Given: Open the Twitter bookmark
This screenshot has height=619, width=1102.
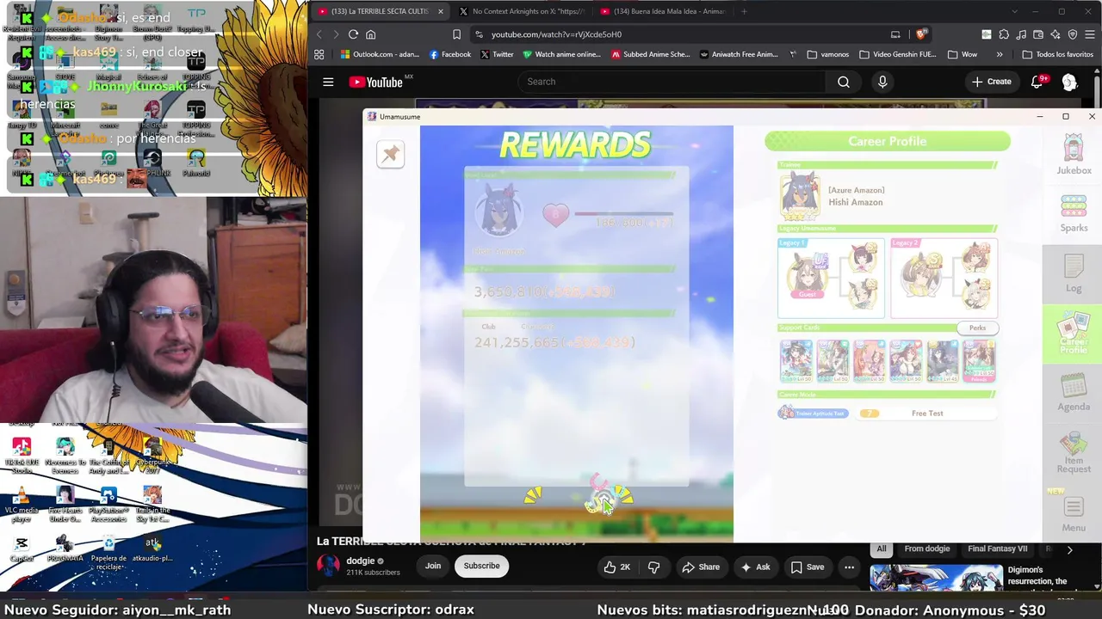Looking at the screenshot, I should pos(497,54).
